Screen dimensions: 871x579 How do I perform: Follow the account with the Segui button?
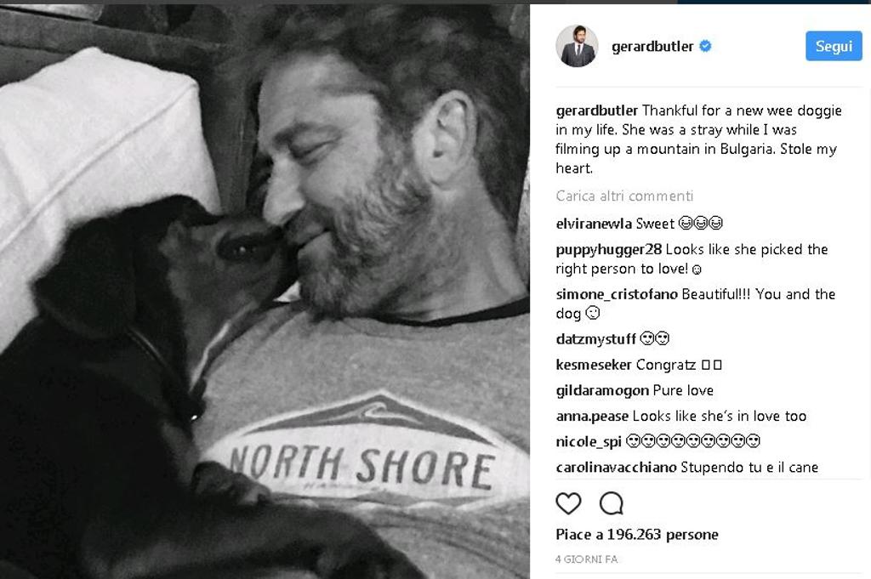[834, 46]
